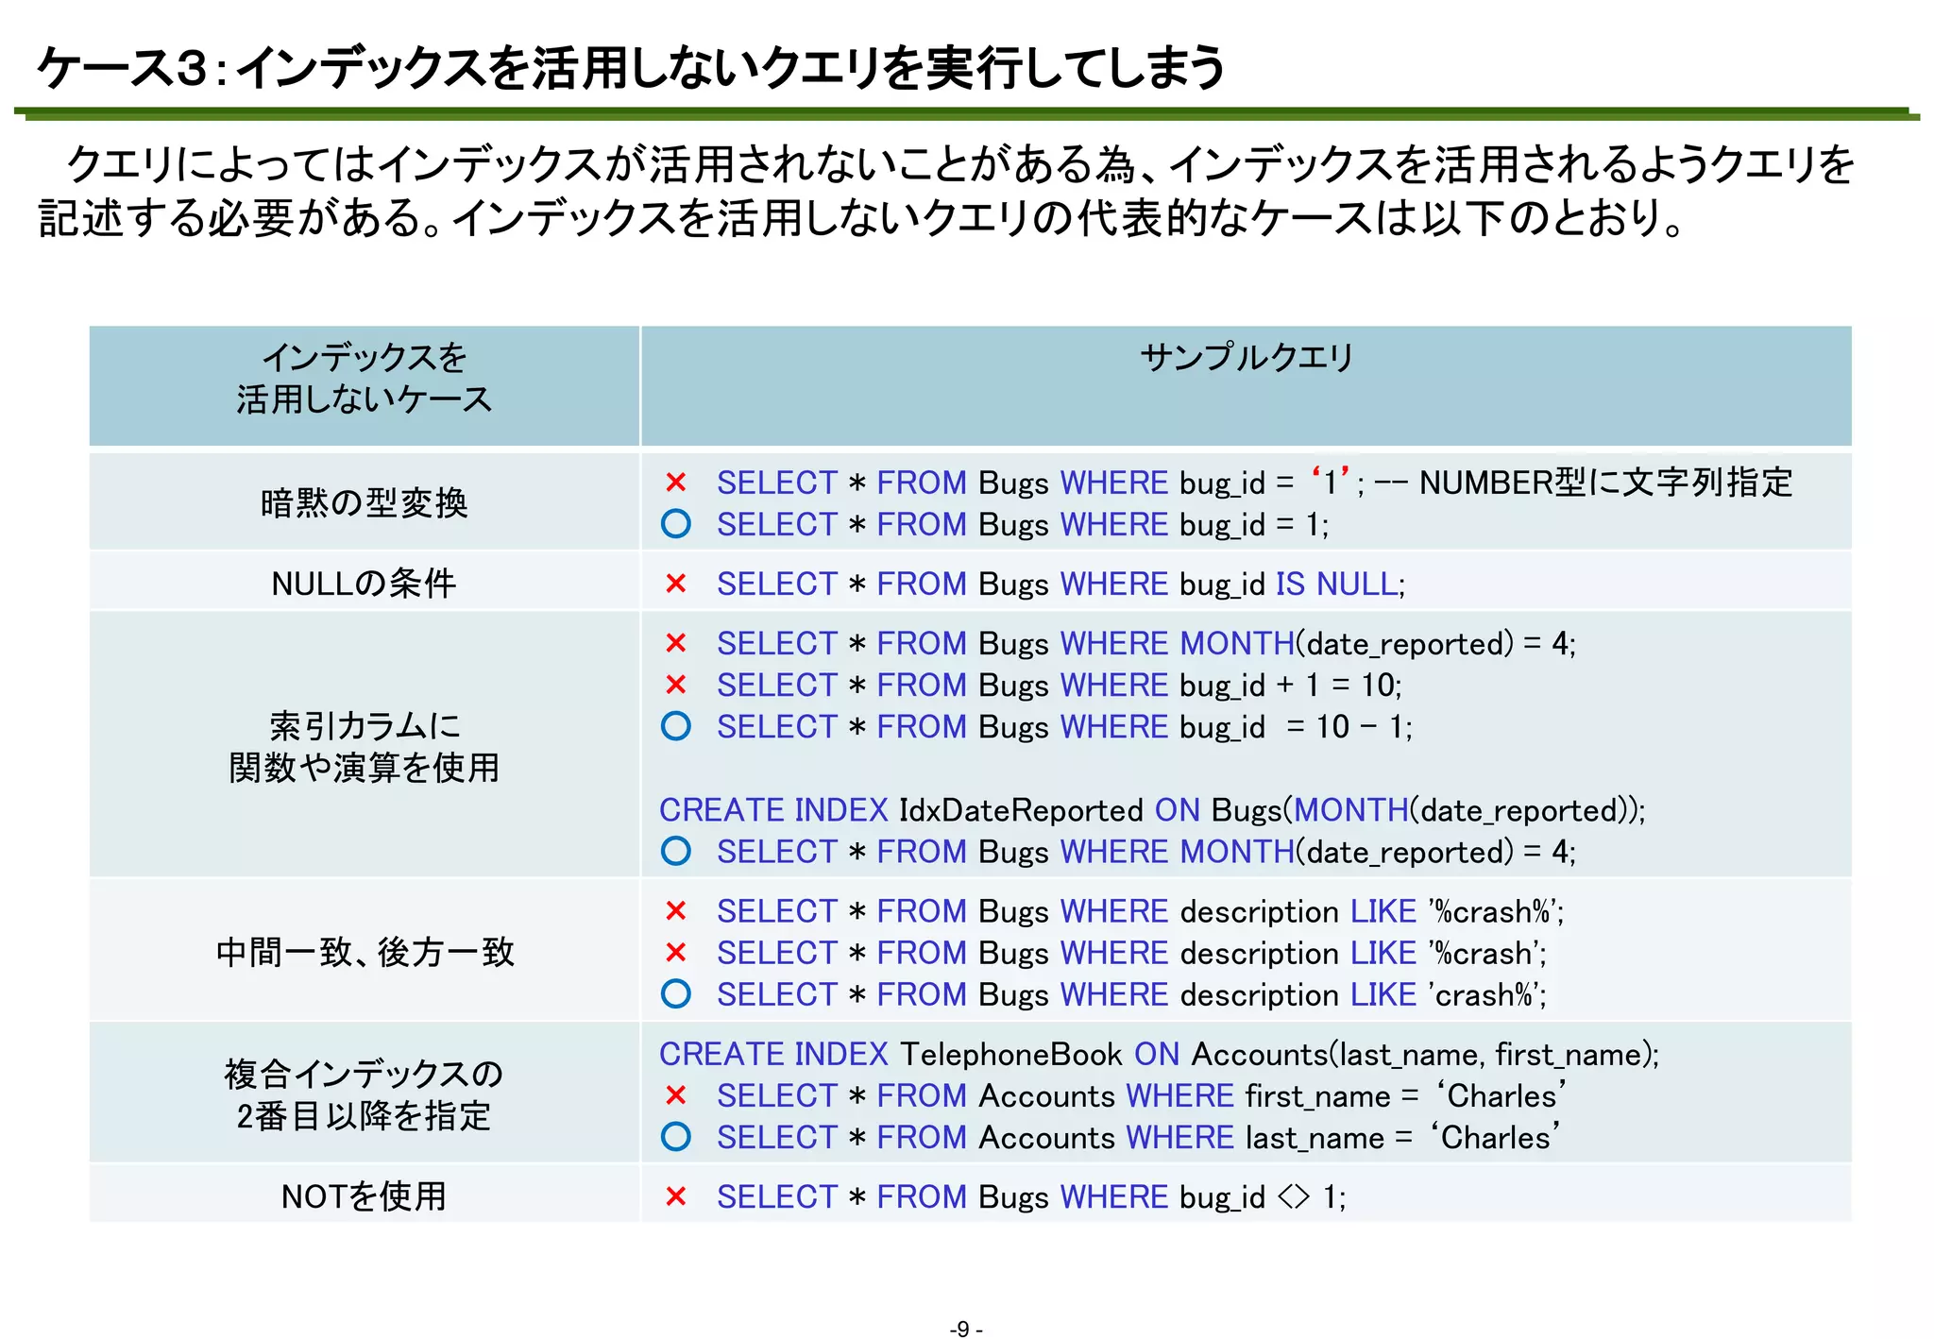The height and width of the screenshot is (1339, 1934).
Task: Click red X beside bug_id IS NULL query
Action: point(675,584)
